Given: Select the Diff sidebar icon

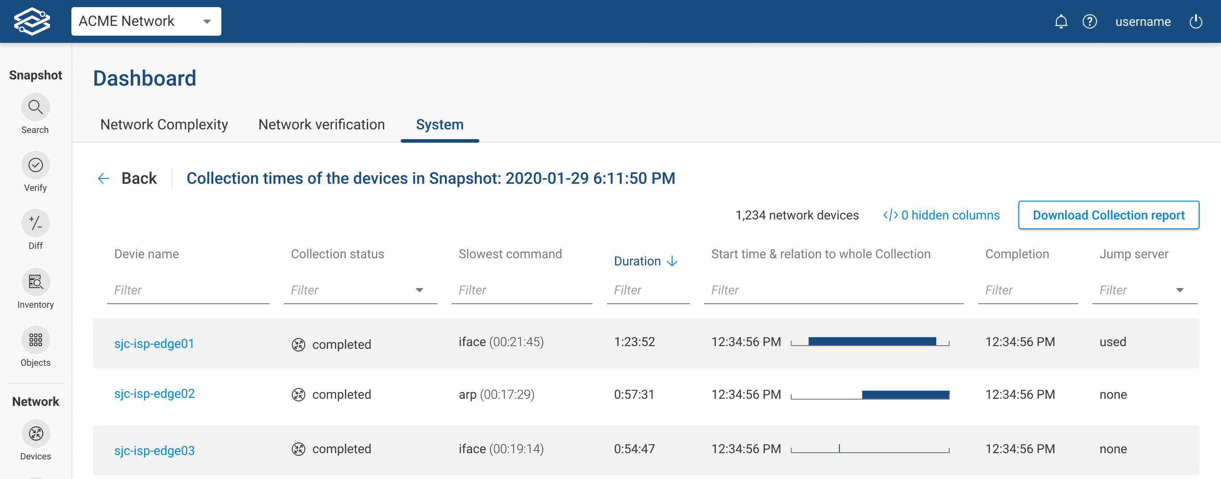Looking at the screenshot, I should pos(36,223).
